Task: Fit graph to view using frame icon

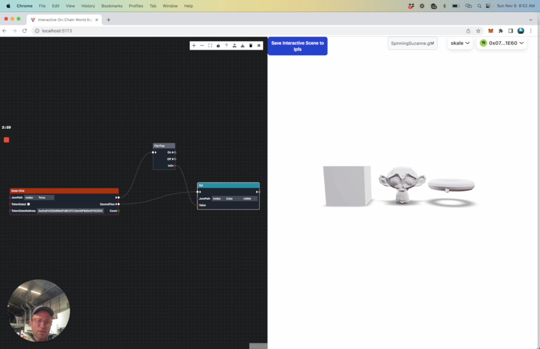Action: pos(210,46)
